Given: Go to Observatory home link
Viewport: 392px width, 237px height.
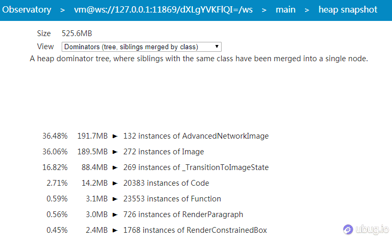Looking at the screenshot, I should (27, 10).
